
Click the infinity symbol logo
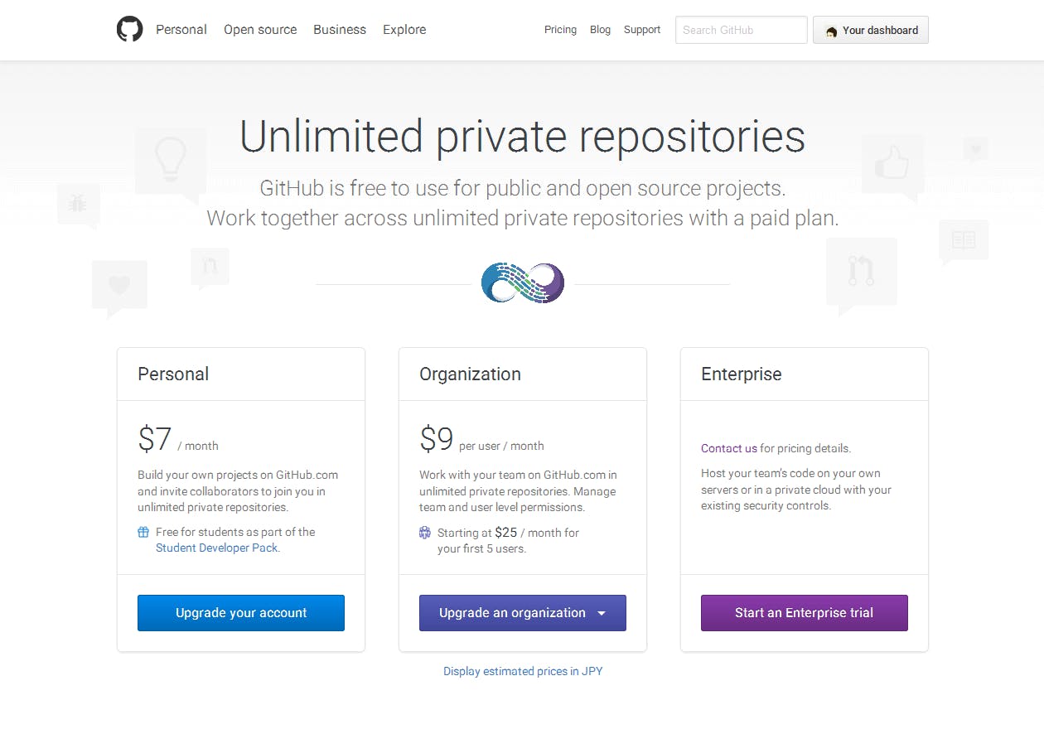click(x=523, y=283)
